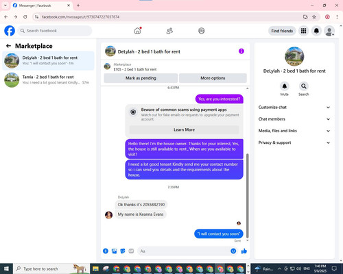
Task: Click the 'Yes, are you interested?' message
Action: (220, 99)
